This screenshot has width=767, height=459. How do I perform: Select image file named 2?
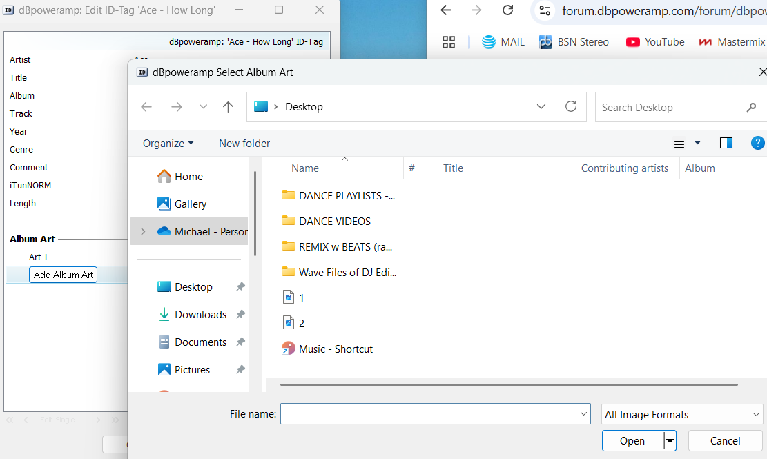[293, 323]
